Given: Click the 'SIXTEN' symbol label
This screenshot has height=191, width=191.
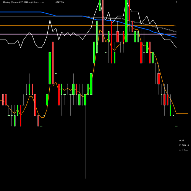Looking at the screenshot, I should [x=60, y=2].
